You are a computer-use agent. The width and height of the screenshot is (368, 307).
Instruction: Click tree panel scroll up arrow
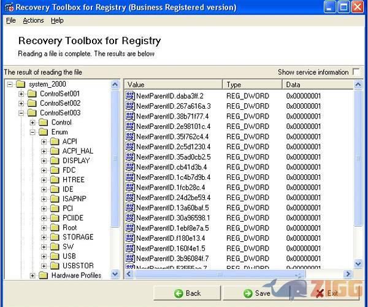115,84
